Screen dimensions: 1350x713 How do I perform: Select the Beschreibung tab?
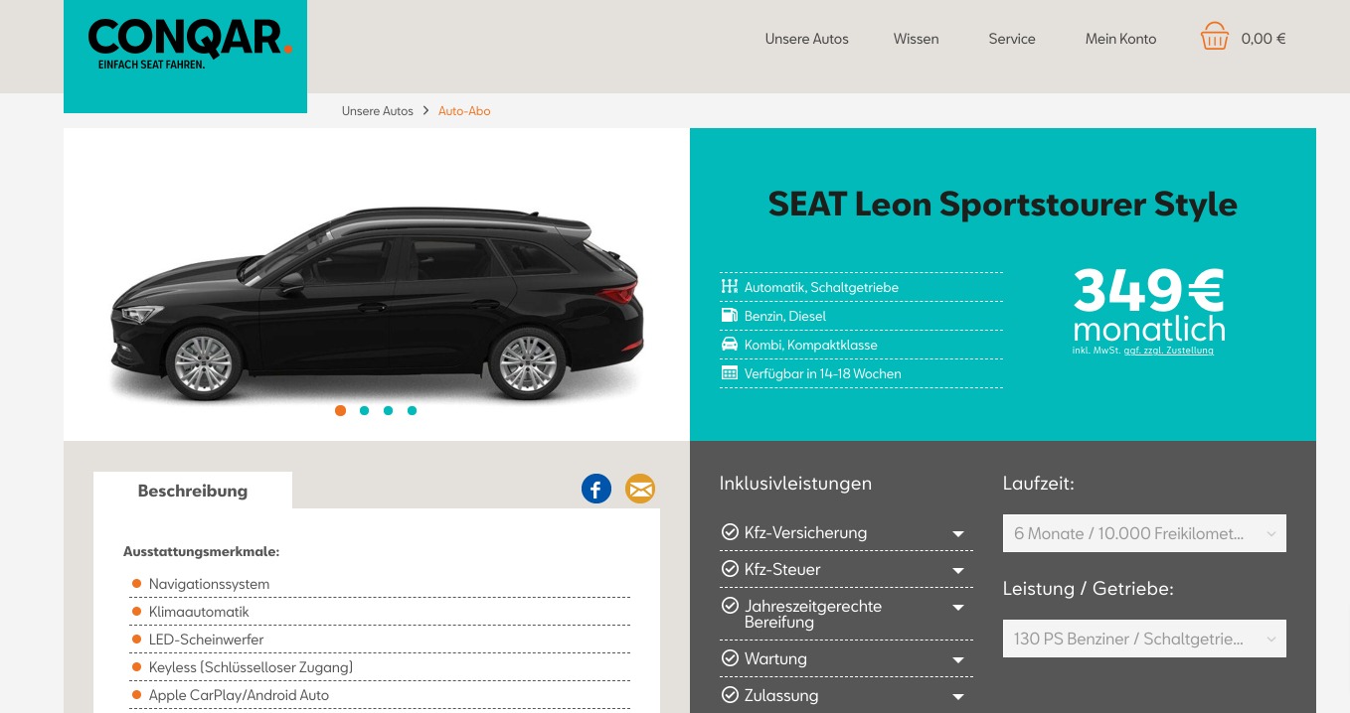pos(193,491)
